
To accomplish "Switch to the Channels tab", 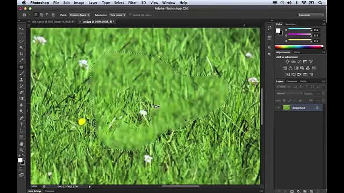I will (x=292, y=81).
